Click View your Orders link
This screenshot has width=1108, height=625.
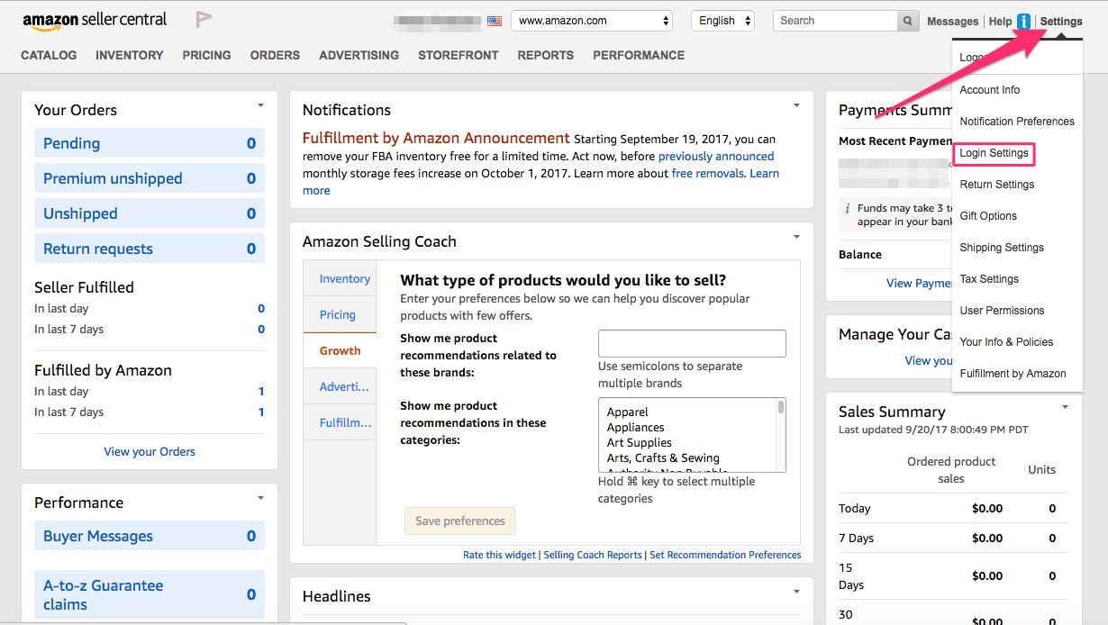(x=150, y=452)
